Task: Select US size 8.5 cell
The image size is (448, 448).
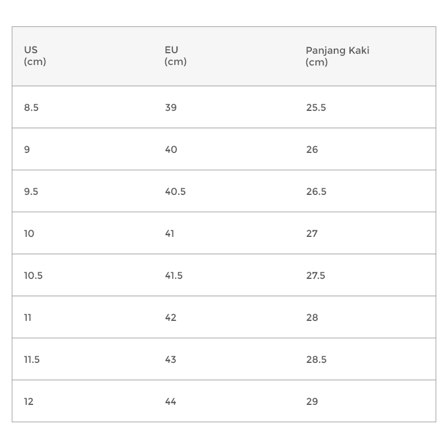Action: [x=31, y=108]
